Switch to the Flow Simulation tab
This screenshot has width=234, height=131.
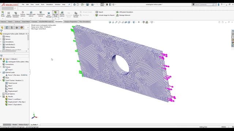click(x=84, y=22)
